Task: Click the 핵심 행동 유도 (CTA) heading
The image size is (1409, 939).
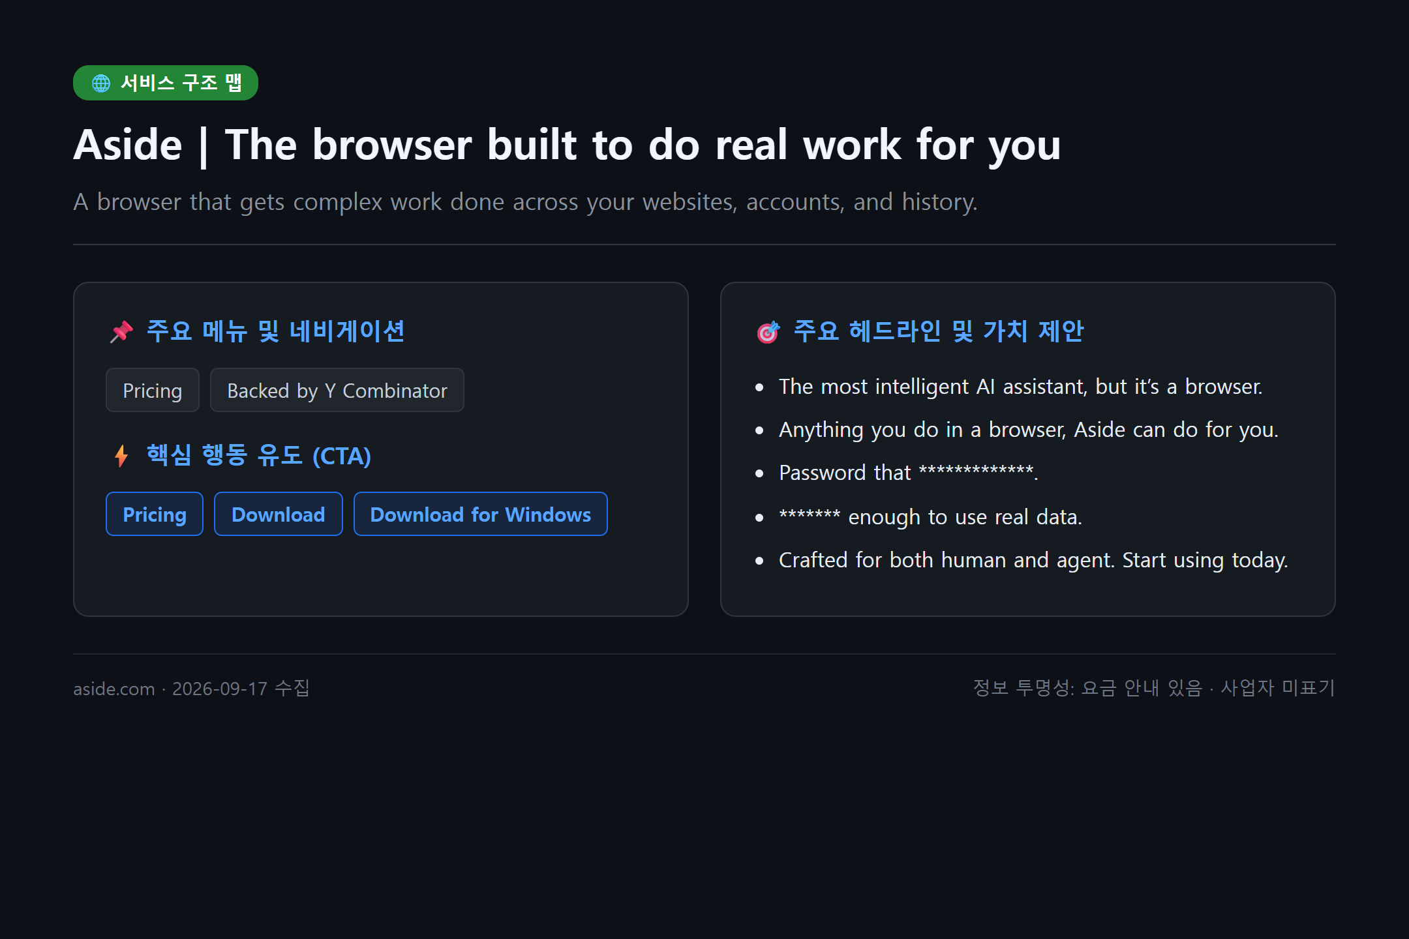Action: coord(259,455)
